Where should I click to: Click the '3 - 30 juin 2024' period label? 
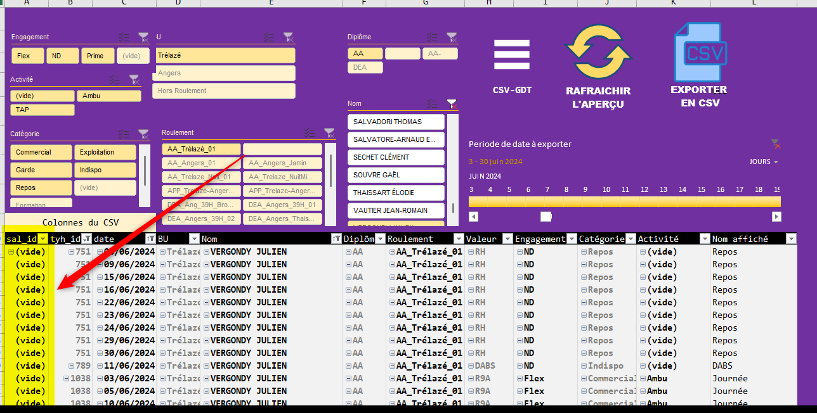click(x=495, y=162)
